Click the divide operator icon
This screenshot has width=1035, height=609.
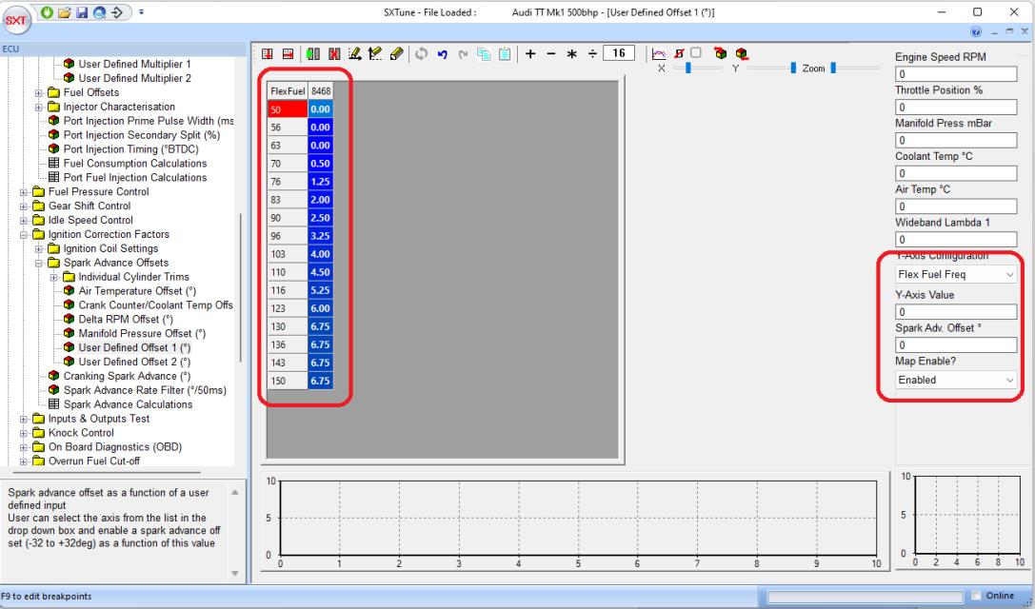593,53
